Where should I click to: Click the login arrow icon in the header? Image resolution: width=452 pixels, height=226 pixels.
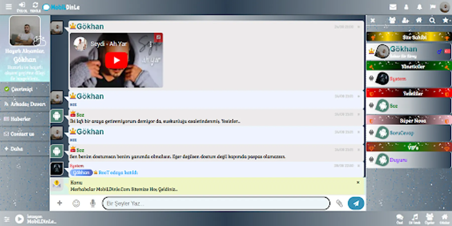point(22,5)
